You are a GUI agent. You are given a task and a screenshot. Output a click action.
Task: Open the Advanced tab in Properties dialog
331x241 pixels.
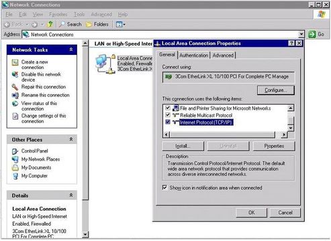click(x=223, y=56)
